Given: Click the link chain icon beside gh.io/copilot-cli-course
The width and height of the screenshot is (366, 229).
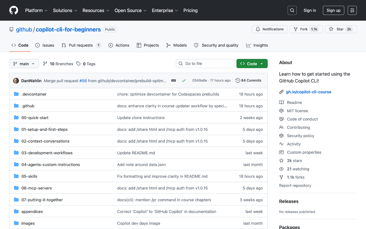Looking at the screenshot, I should coord(281,92).
